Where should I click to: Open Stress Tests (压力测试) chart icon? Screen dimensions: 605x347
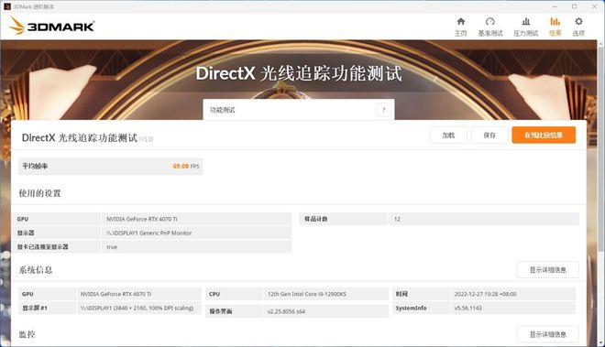(525, 22)
